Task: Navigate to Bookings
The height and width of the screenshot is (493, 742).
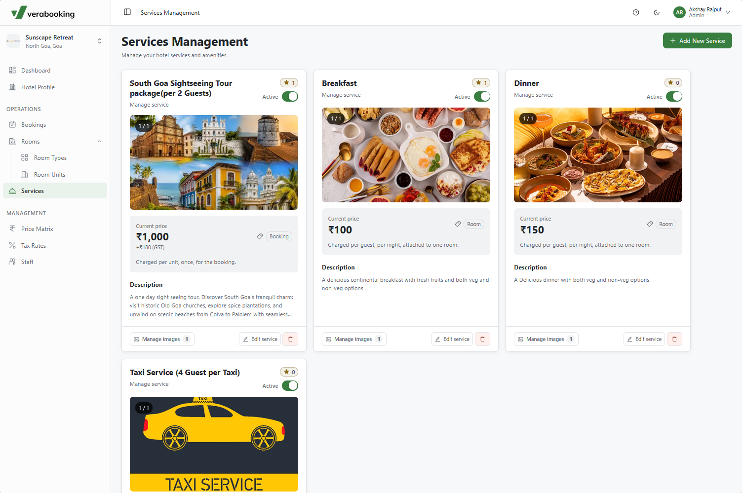Action: pos(55,125)
